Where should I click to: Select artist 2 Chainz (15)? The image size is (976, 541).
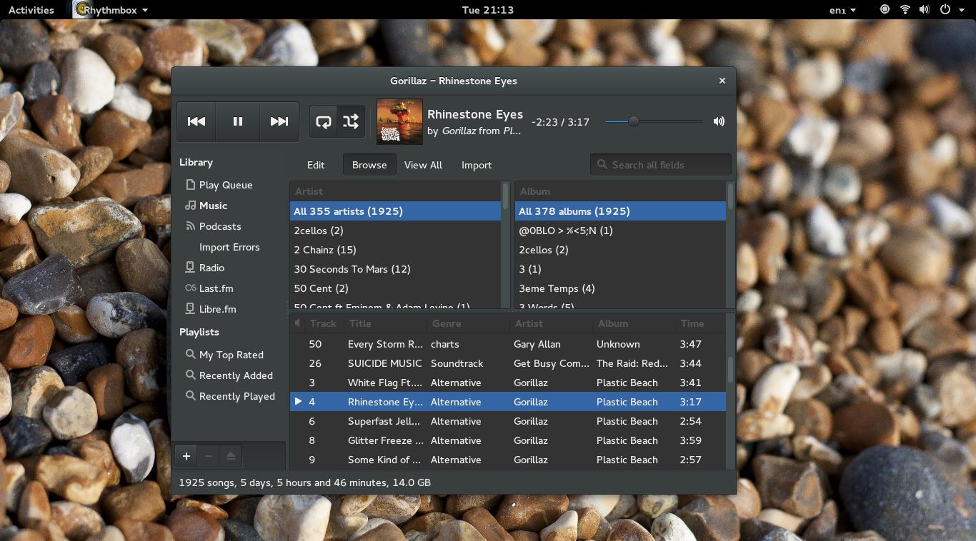click(x=395, y=250)
